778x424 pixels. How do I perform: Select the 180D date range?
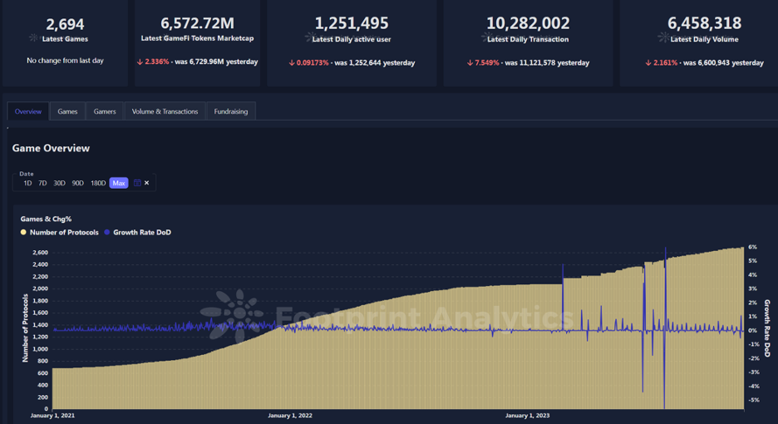click(x=98, y=183)
